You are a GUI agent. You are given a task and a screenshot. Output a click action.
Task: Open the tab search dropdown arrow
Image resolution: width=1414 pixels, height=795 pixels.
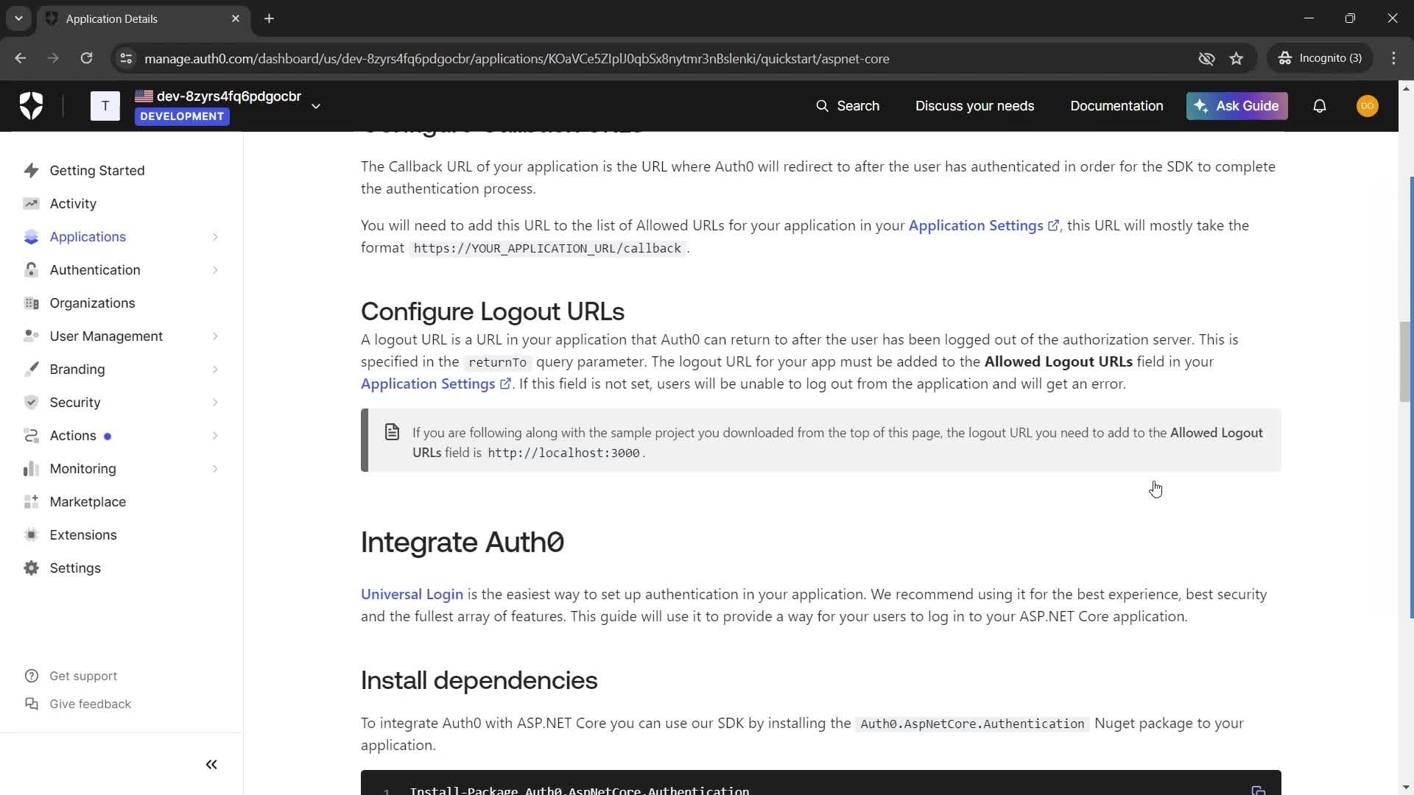pyautogui.click(x=18, y=18)
